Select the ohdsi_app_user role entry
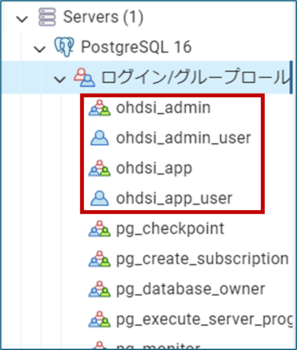 [x=174, y=199]
